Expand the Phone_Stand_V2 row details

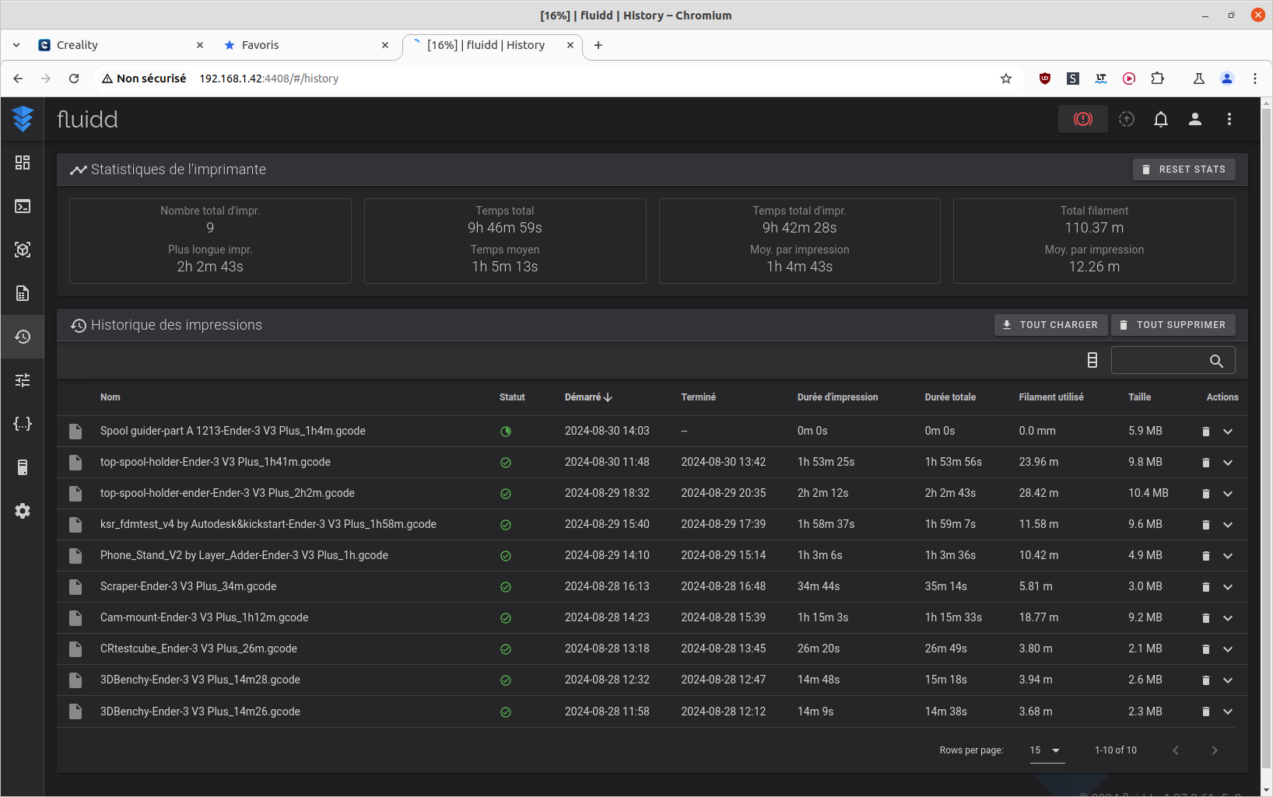(x=1228, y=556)
